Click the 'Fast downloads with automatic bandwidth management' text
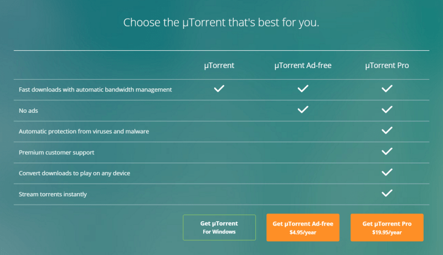Viewport: 443px width, 255px height. point(95,89)
